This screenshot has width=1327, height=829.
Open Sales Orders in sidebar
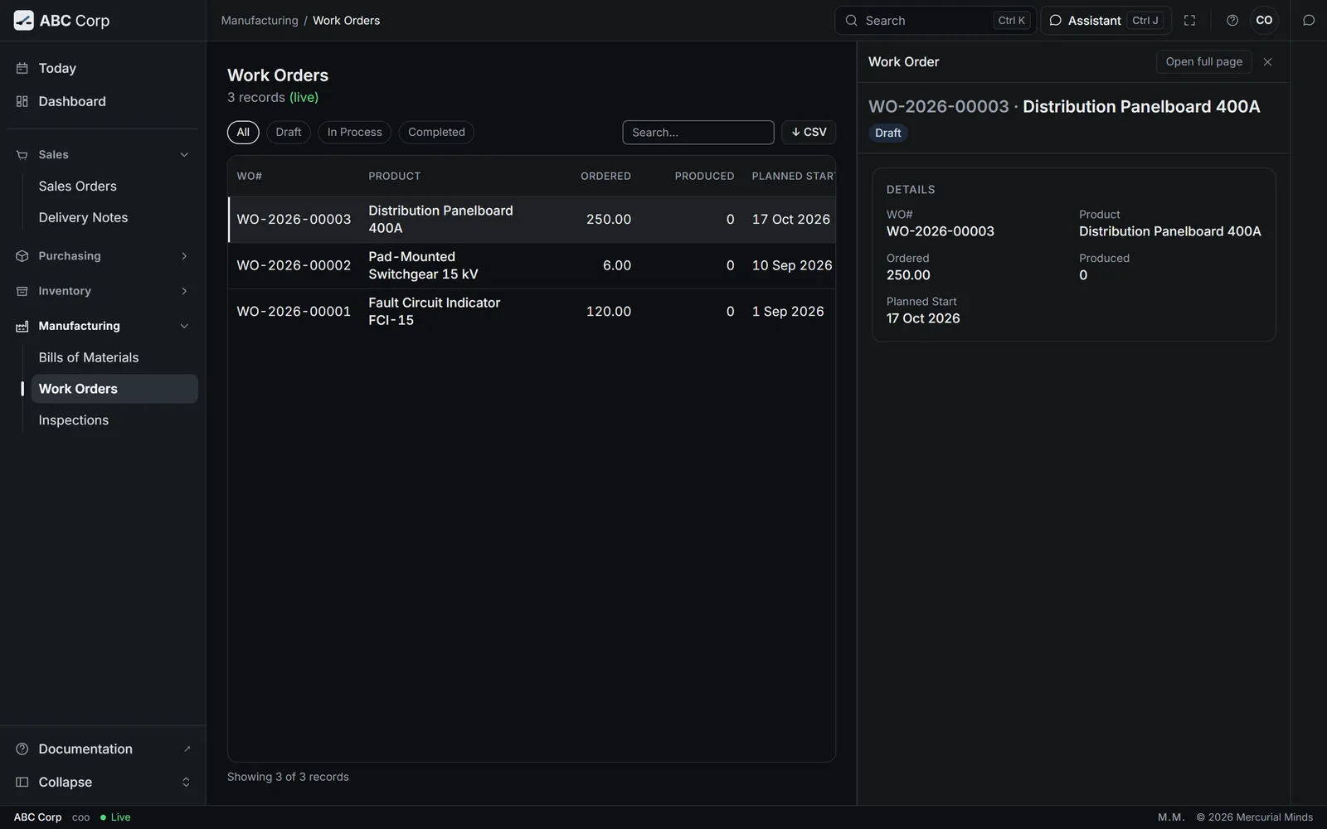click(x=114, y=187)
